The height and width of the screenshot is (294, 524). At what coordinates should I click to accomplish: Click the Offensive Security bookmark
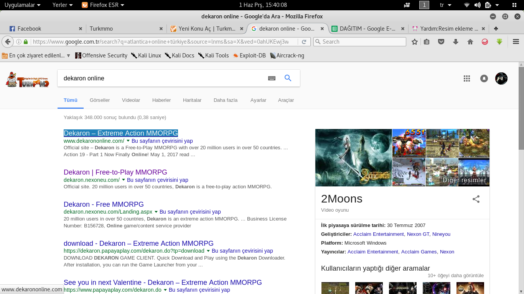click(x=101, y=56)
